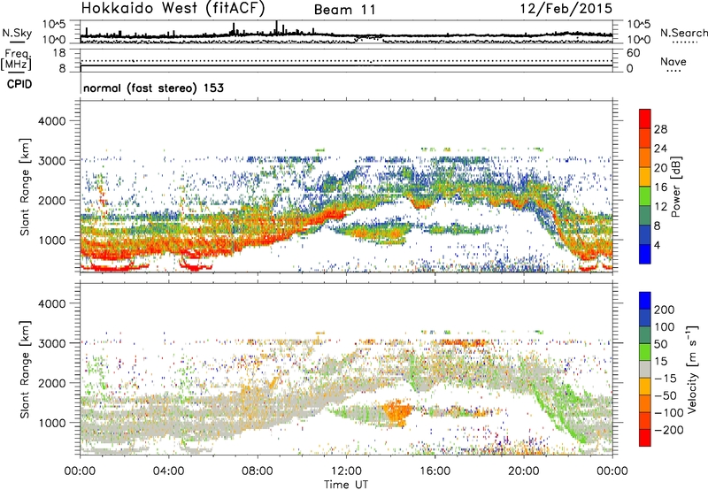Click the "N.Search" legend label
The height and width of the screenshot is (490, 708).
(683, 33)
